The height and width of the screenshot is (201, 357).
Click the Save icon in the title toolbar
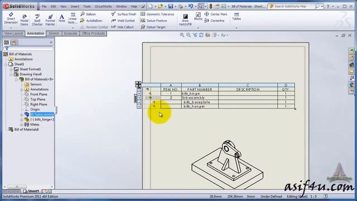171,6
